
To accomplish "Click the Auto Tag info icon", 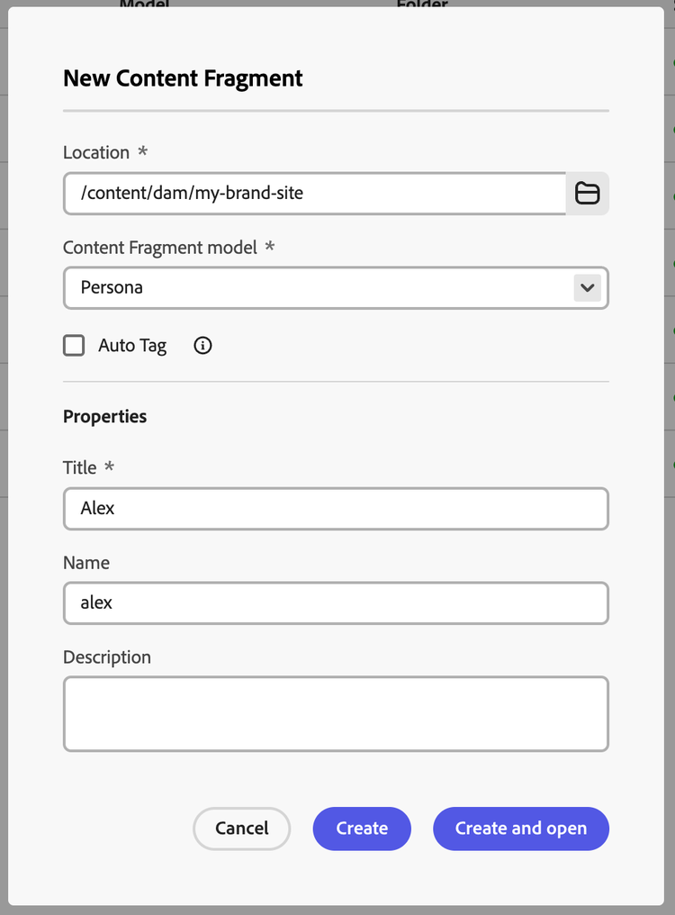I will click(203, 345).
